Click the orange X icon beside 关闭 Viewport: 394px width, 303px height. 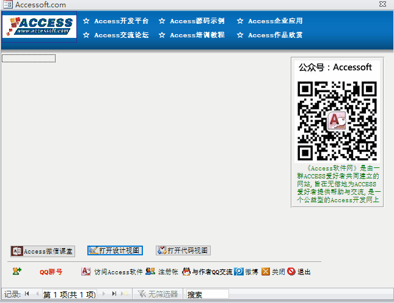point(266,271)
